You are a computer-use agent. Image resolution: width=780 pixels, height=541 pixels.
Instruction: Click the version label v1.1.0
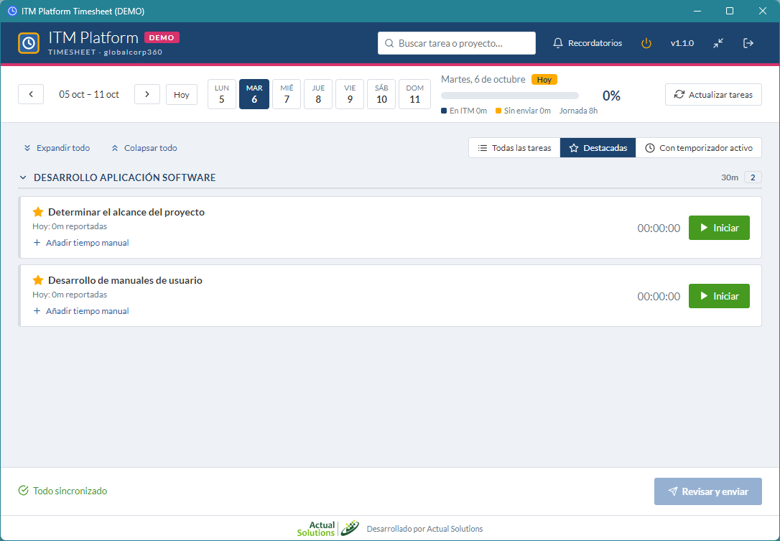682,43
